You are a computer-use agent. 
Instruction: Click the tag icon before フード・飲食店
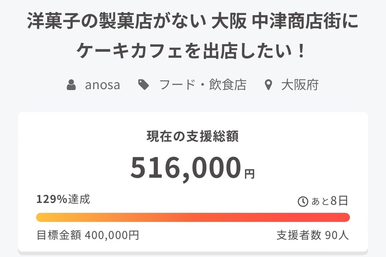click(144, 85)
